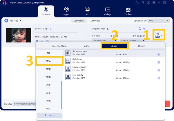Switch to the Video format tab
Screen dimensions: 174x121
[x=86, y=46]
